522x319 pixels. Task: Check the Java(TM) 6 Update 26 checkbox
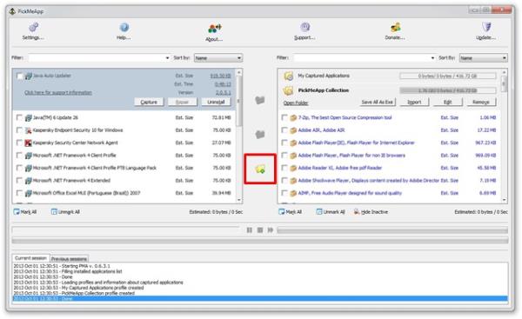coord(19,117)
